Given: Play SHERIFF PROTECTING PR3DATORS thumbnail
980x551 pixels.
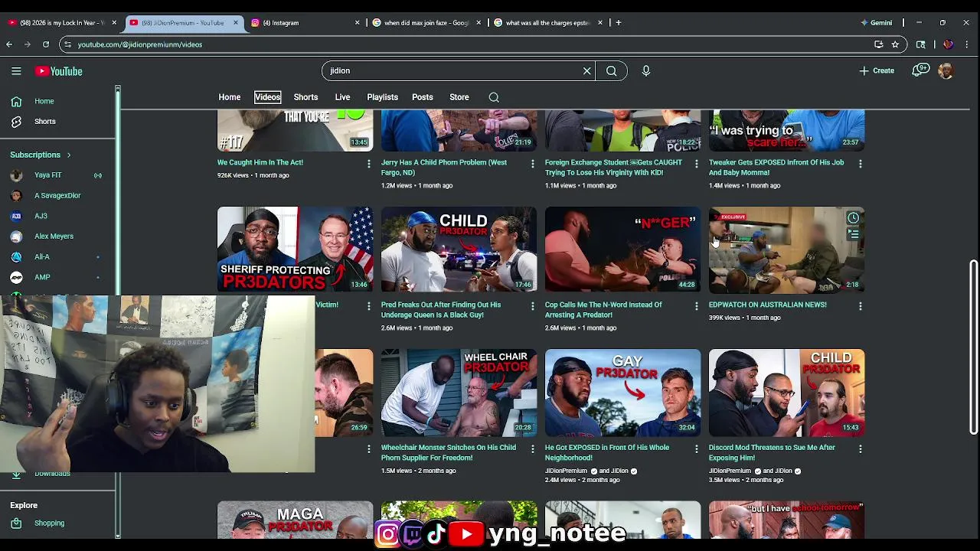Looking at the screenshot, I should 295,249.
